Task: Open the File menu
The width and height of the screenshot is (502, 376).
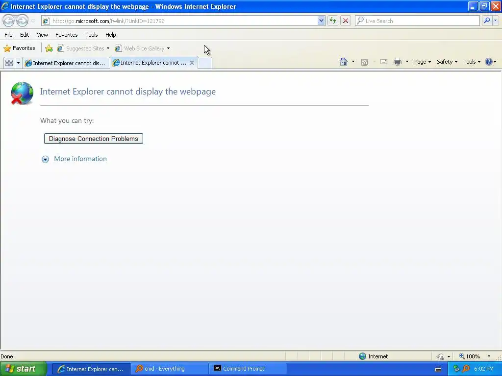Action: (x=9, y=35)
